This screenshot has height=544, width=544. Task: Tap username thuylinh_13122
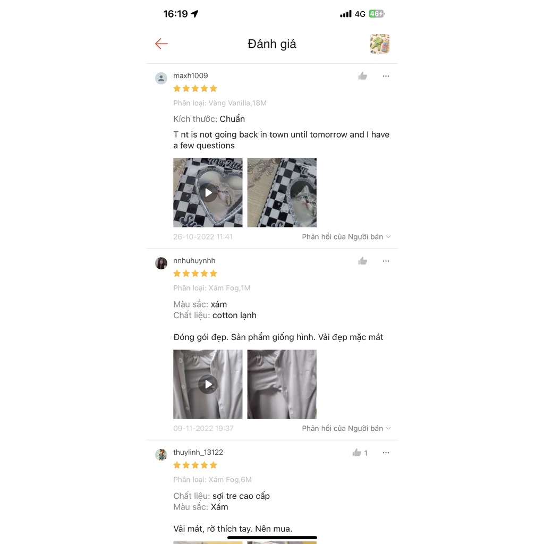(198, 453)
